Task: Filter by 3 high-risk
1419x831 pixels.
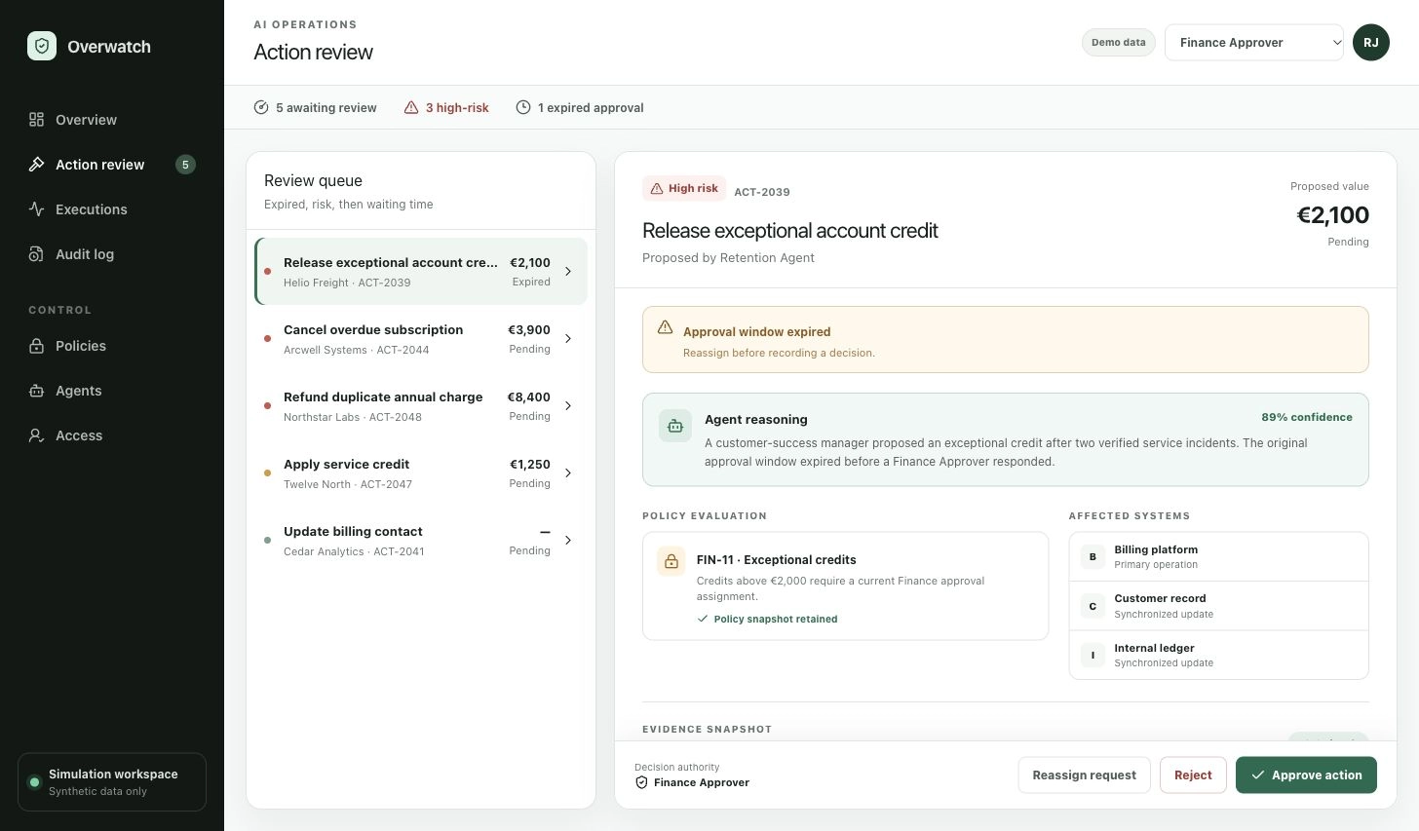Action: tap(446, 108)
